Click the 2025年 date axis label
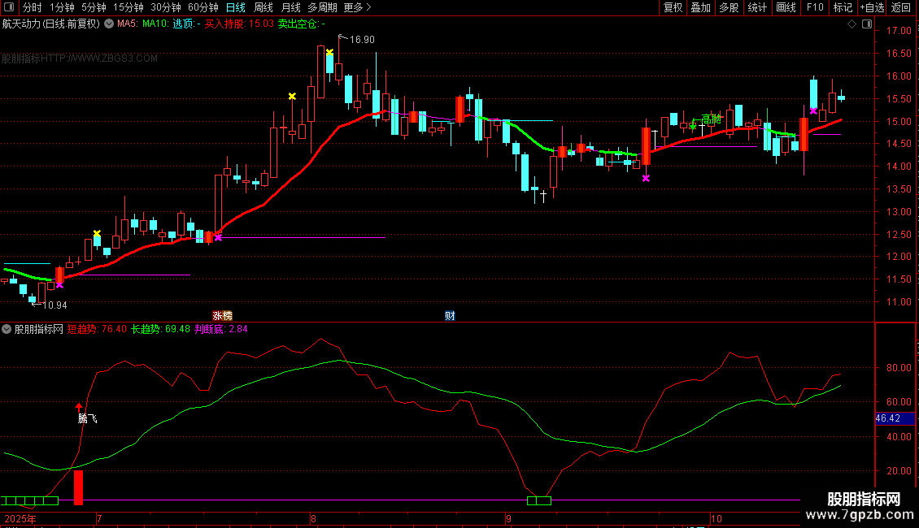This screenshot has width=919, height=528. [x=20, y=518]
